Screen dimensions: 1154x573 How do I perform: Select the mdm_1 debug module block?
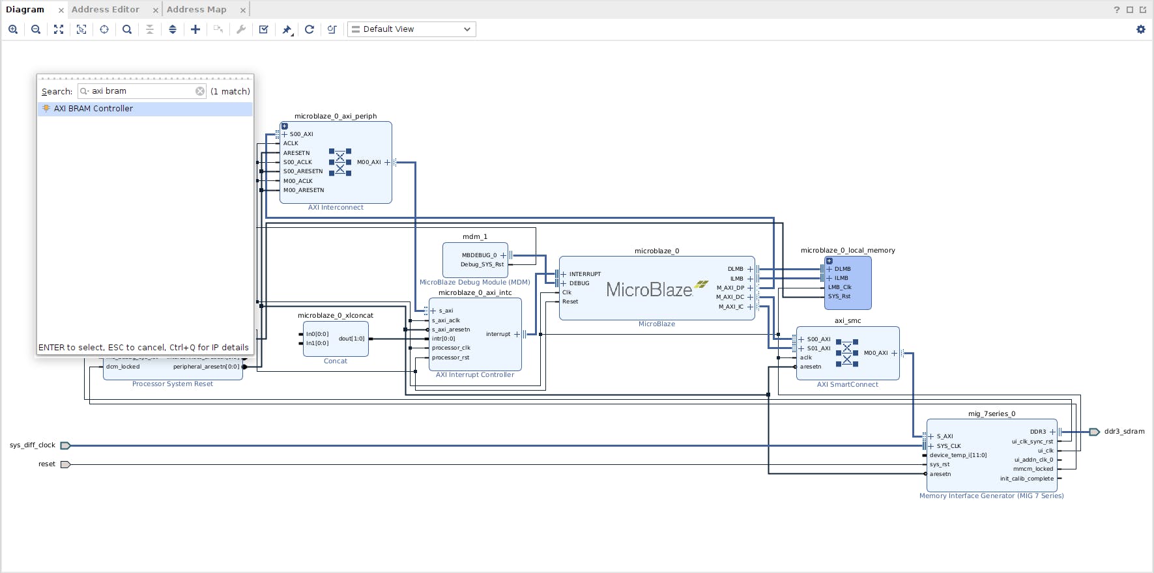pyautogui.click(x=475, y=260)
